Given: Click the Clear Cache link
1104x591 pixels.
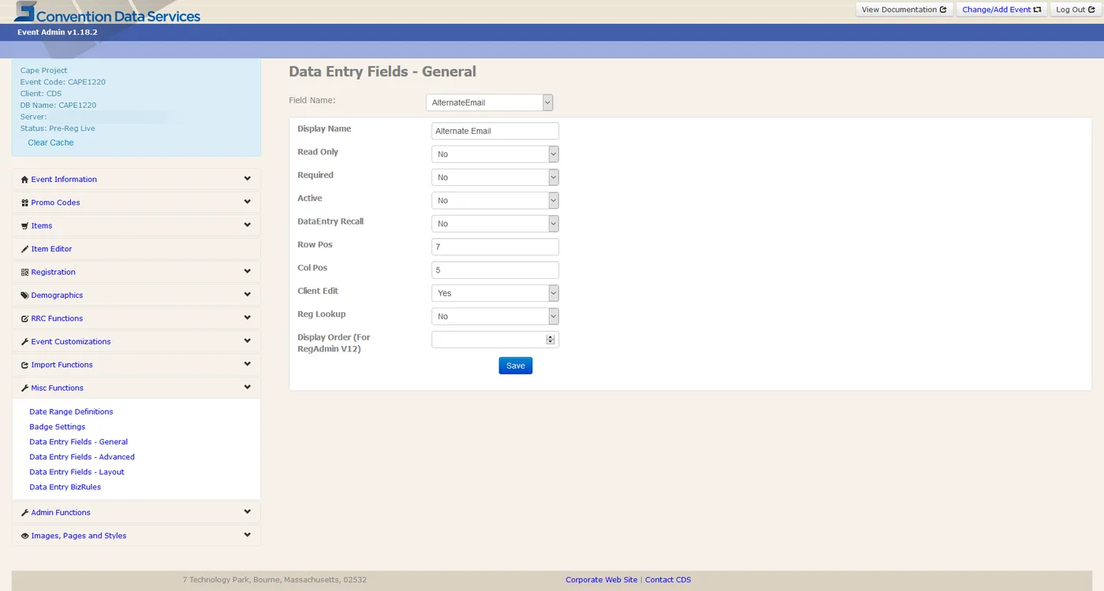Looking at the screenshot, I should 50,143.
